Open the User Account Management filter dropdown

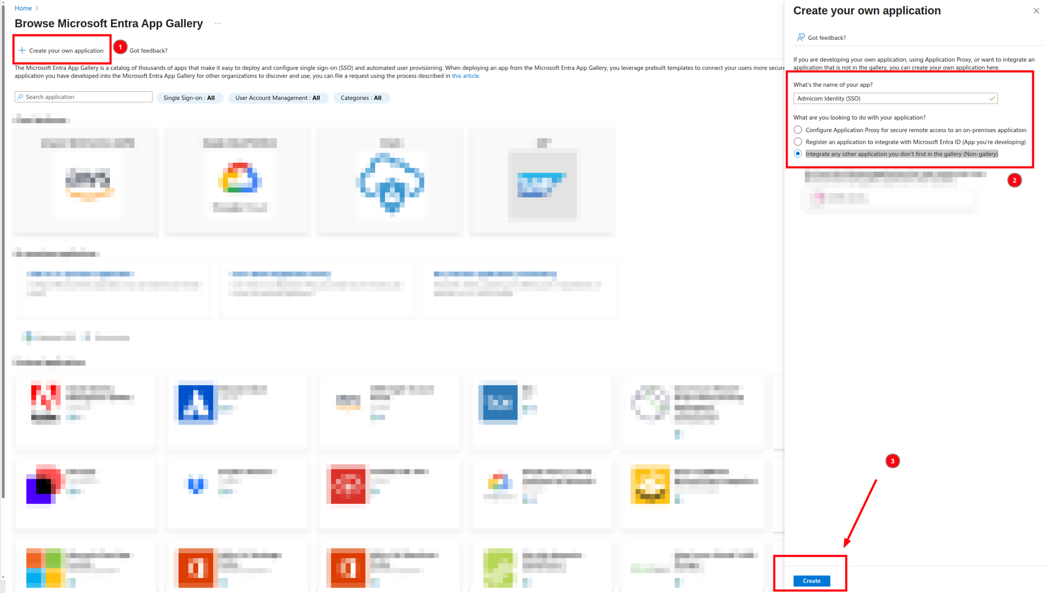click(278, 98)
